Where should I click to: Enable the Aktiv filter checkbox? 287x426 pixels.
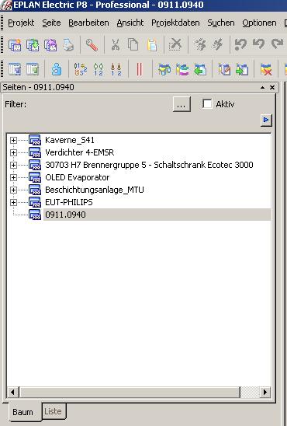coord(207,104)
